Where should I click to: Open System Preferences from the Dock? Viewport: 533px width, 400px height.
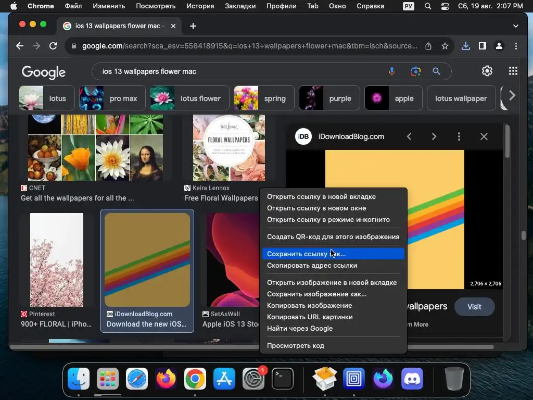point(253,379)
